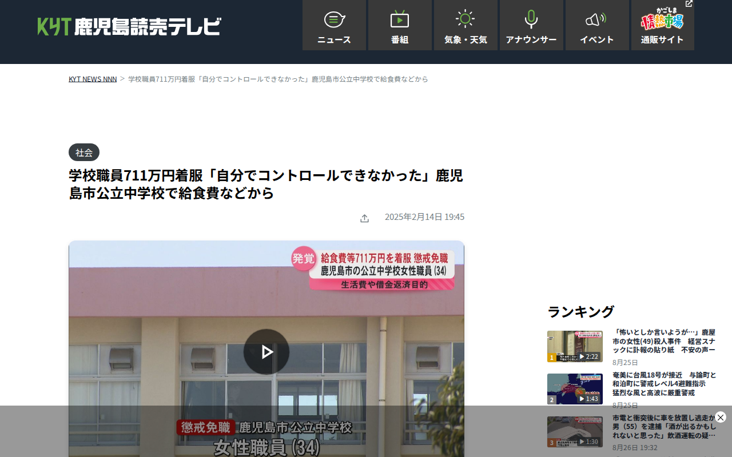732x457 pixels.
Task: Open the 番組 TV icon
Action: (400, 25)
